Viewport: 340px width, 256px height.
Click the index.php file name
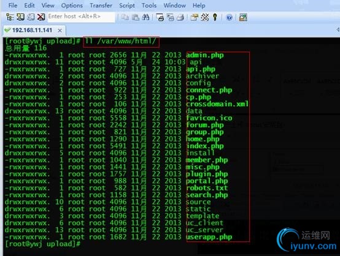click(205, 146)
